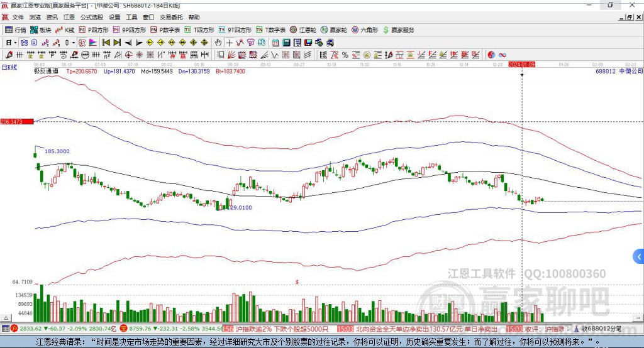
Task: Expand the 日 period dropdown
Action: (x=15, y=43)
